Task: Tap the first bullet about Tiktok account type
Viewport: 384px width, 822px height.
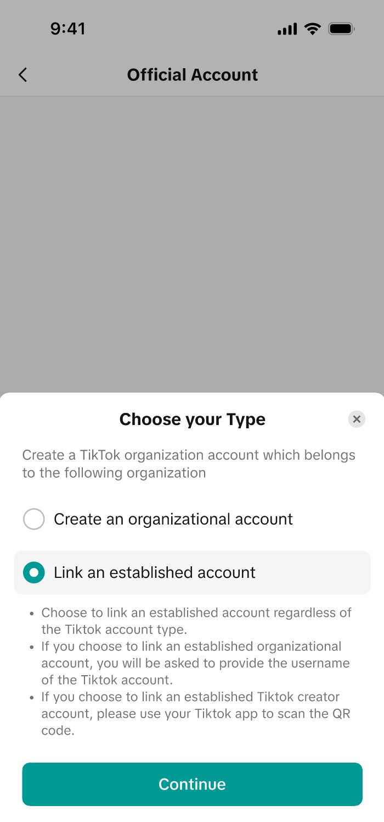Action: coord(196,620)
